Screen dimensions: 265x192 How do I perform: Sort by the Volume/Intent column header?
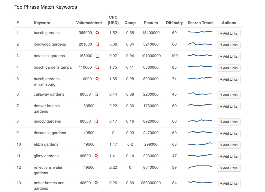point(89,23)
